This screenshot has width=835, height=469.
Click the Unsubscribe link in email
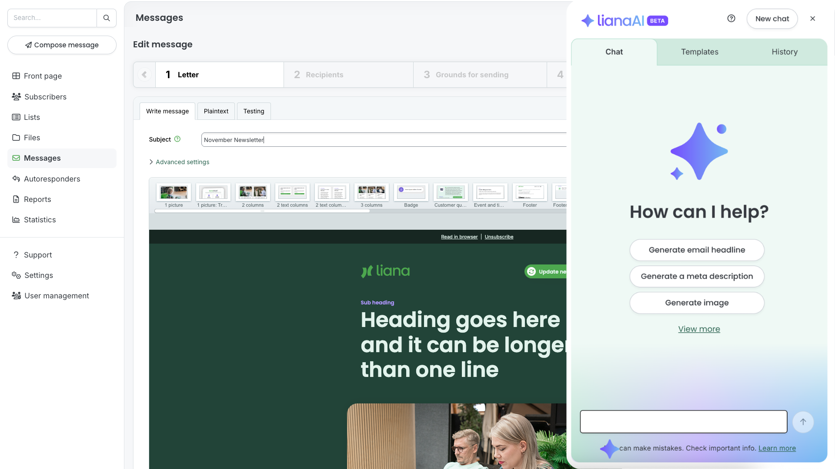499,237
